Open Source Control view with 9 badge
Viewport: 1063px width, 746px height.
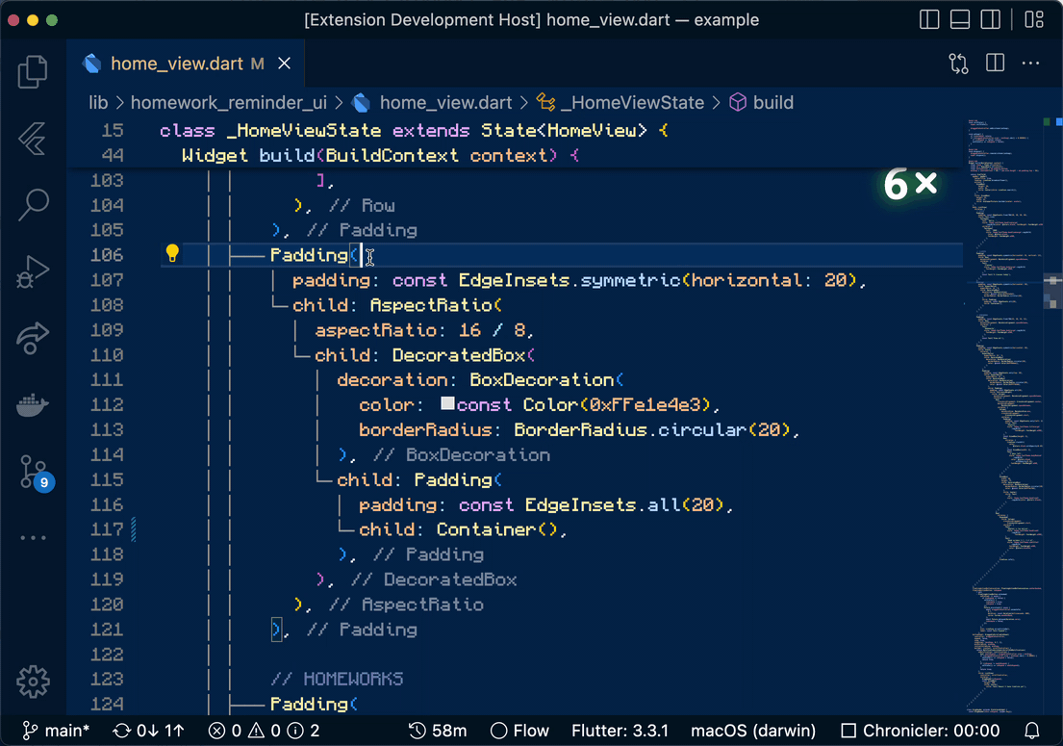tap(36, 473)
